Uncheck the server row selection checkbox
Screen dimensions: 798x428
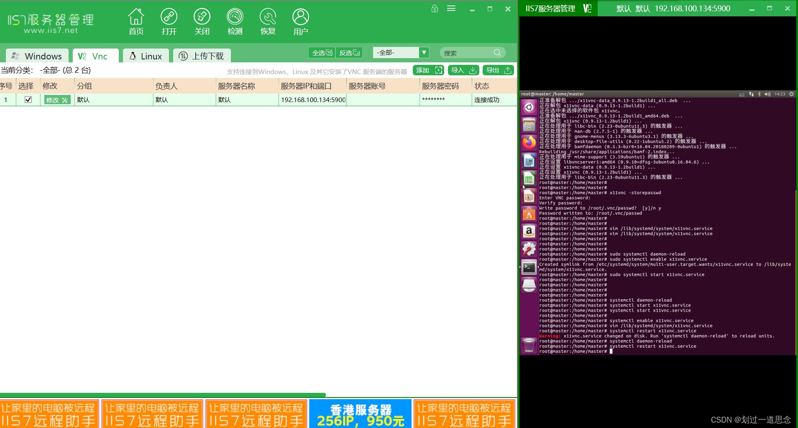28,100
